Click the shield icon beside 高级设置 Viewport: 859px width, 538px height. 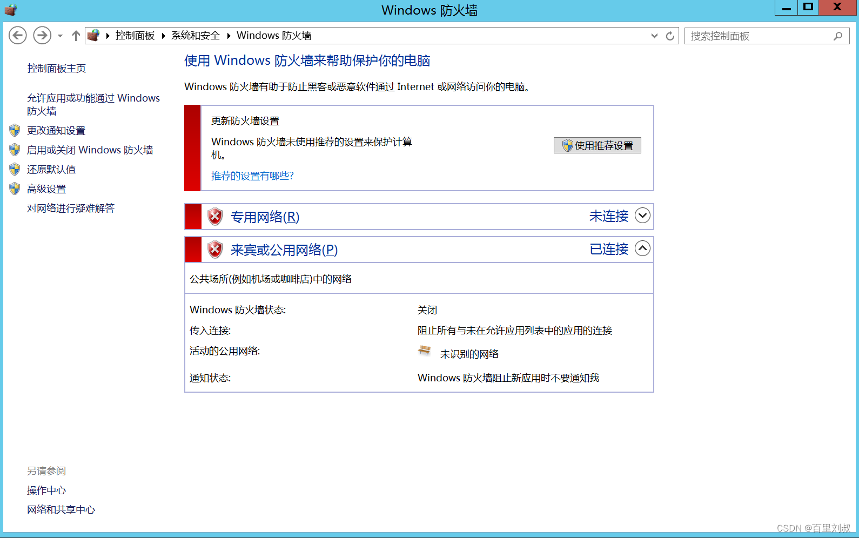coord(15,189)
